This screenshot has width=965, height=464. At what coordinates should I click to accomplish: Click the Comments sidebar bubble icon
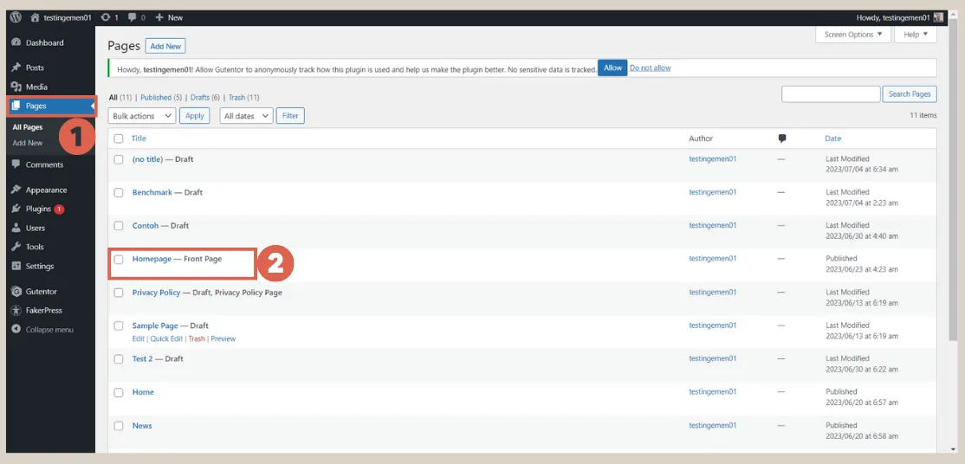(16, 164)
